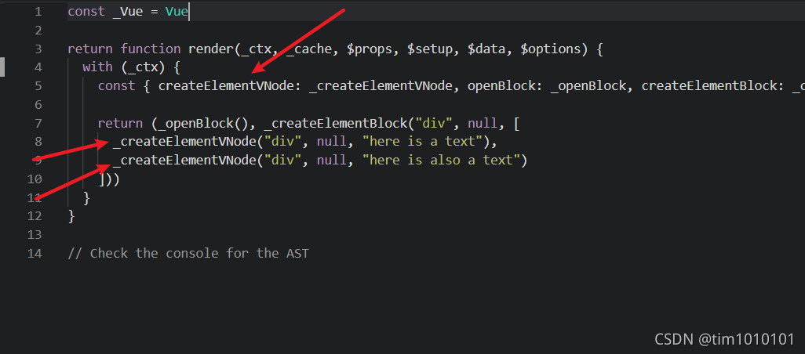Click line number 1 in the gutter
The image size is (805, 354).
[38, 12]
